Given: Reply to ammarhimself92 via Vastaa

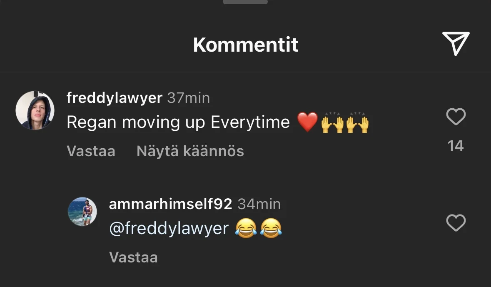Looking at the screenshot, I should [x=133, y=257].
